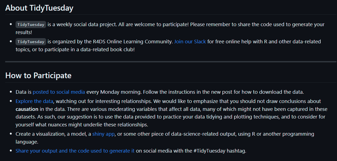Click the word "language." ending the bullet

point(27,142)
